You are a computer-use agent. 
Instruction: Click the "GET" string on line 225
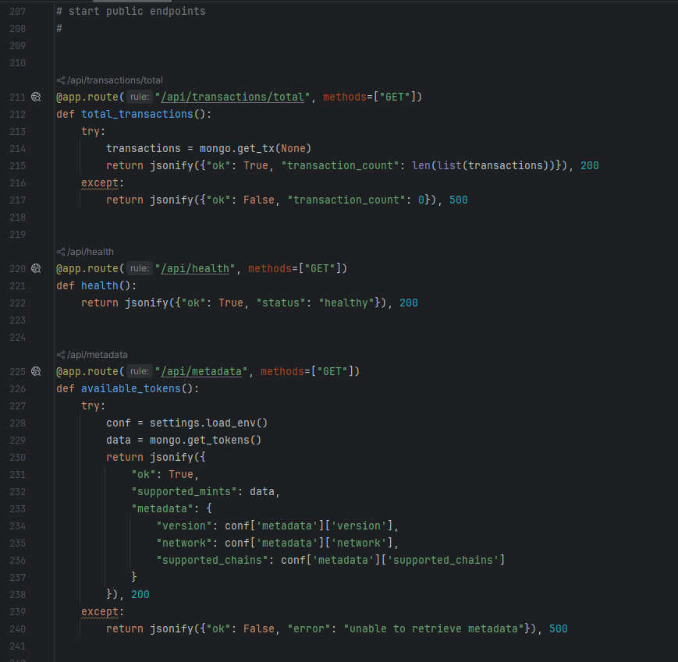point(332,371)
